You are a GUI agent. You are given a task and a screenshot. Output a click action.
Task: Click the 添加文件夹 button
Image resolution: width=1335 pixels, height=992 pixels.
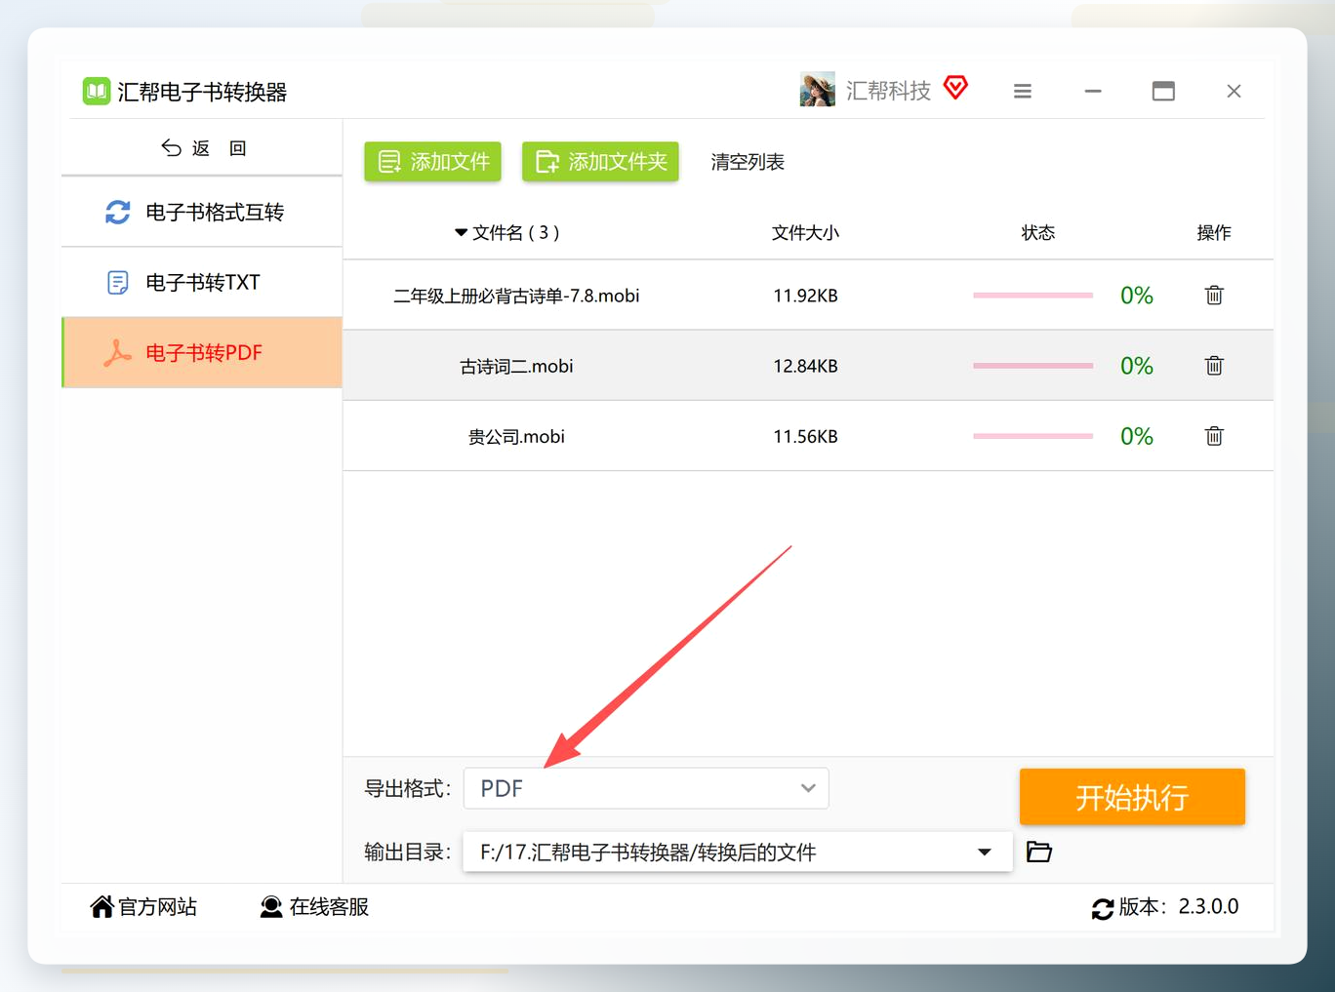point(600,161)
